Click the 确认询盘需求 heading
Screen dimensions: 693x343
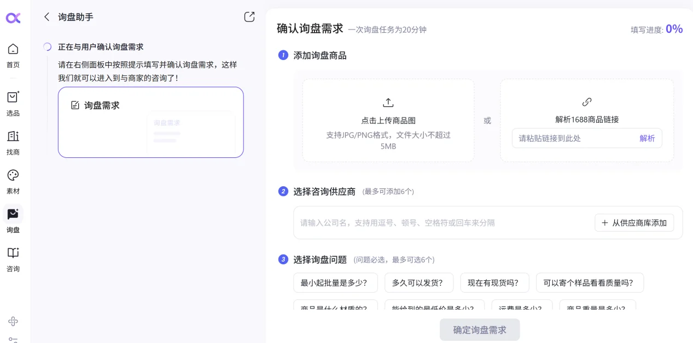point(310,29)
